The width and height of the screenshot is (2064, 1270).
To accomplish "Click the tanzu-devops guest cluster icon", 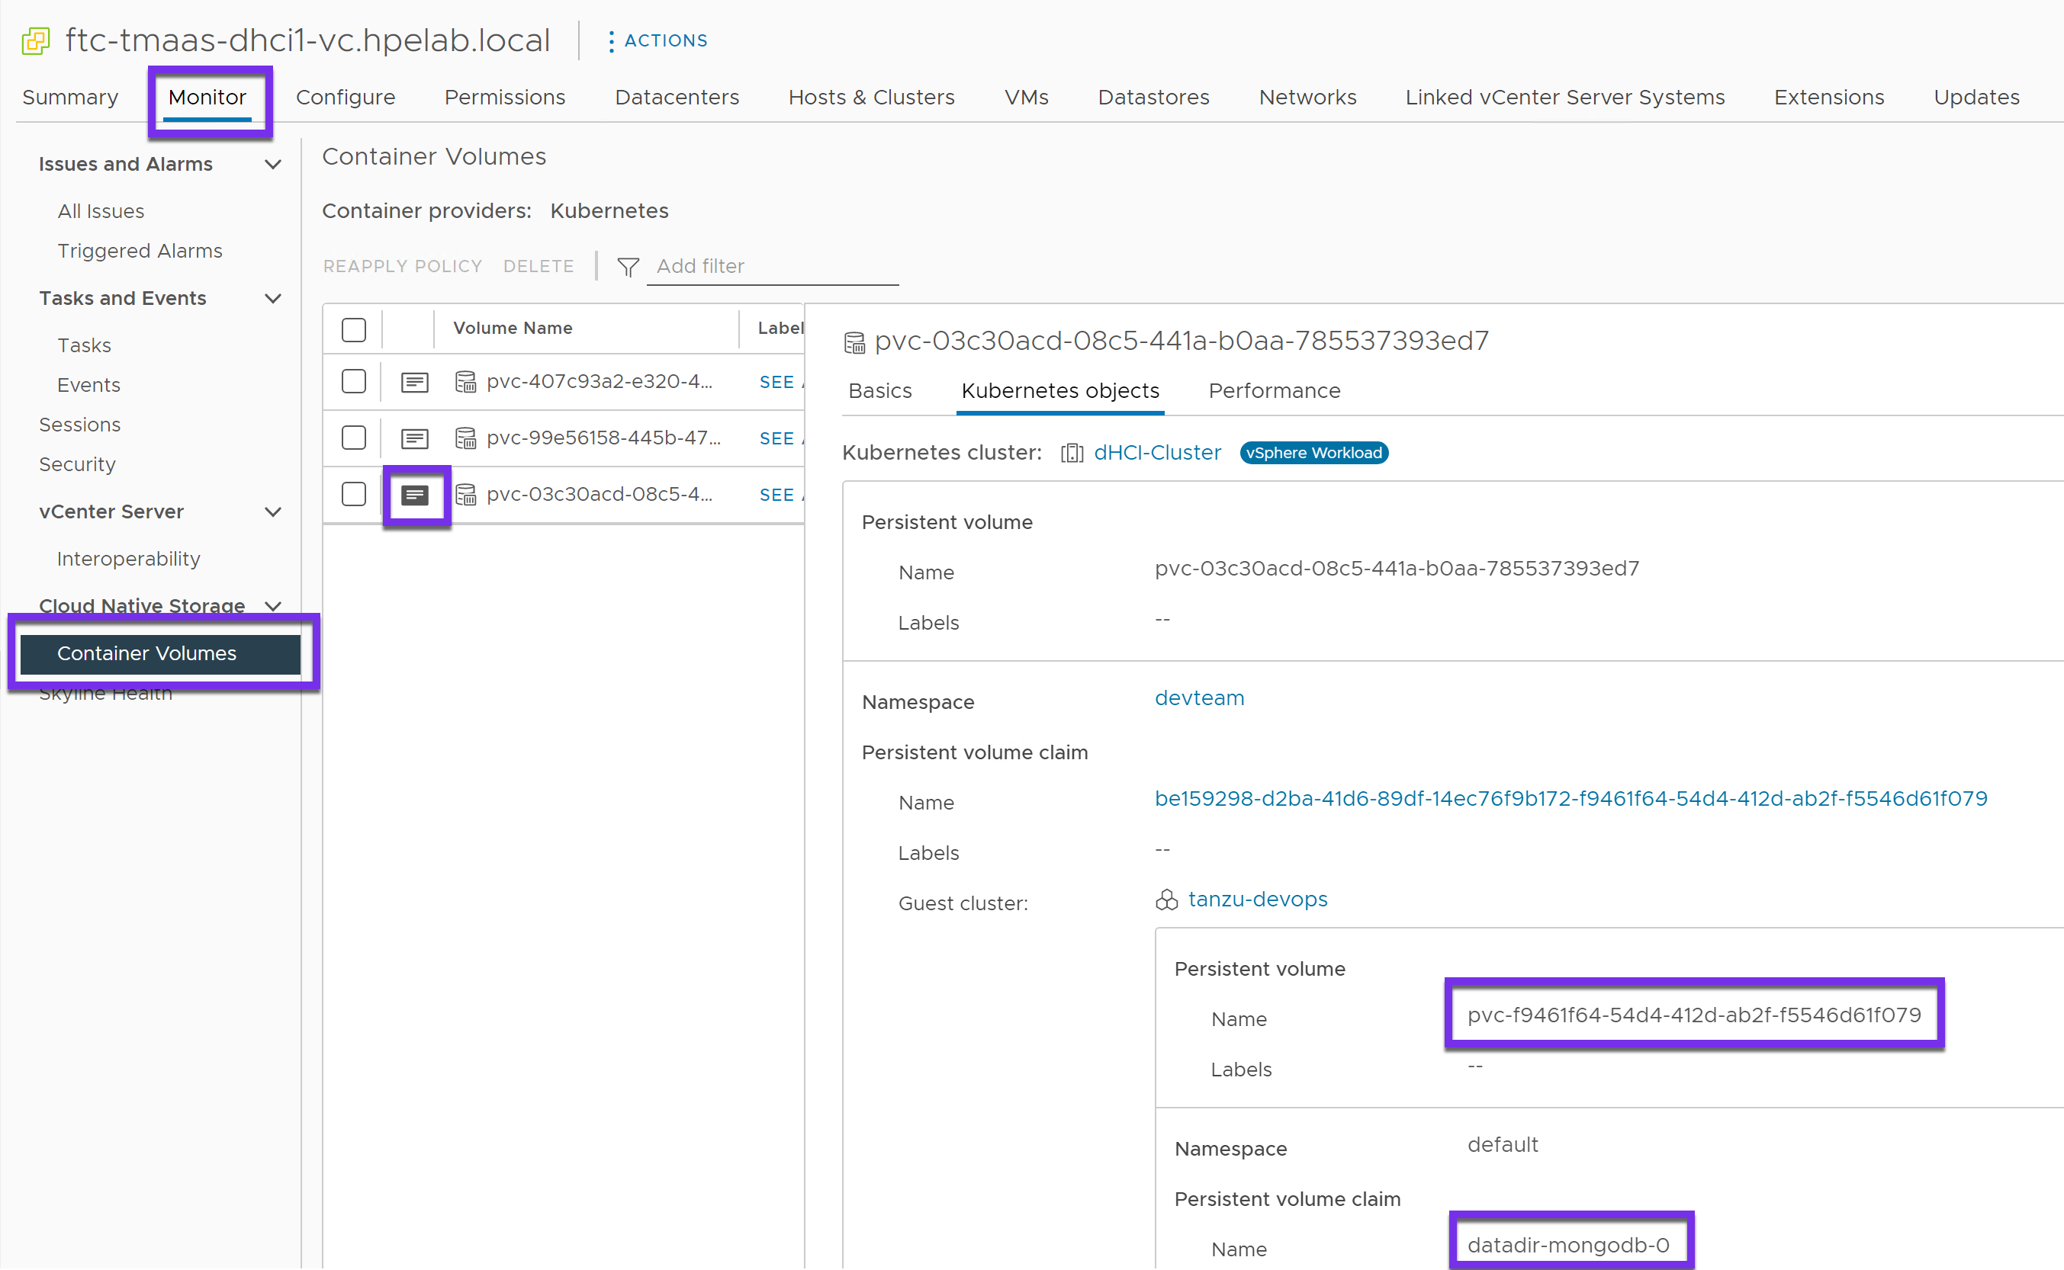I will pyautogui.click(x=1166, y=900).
